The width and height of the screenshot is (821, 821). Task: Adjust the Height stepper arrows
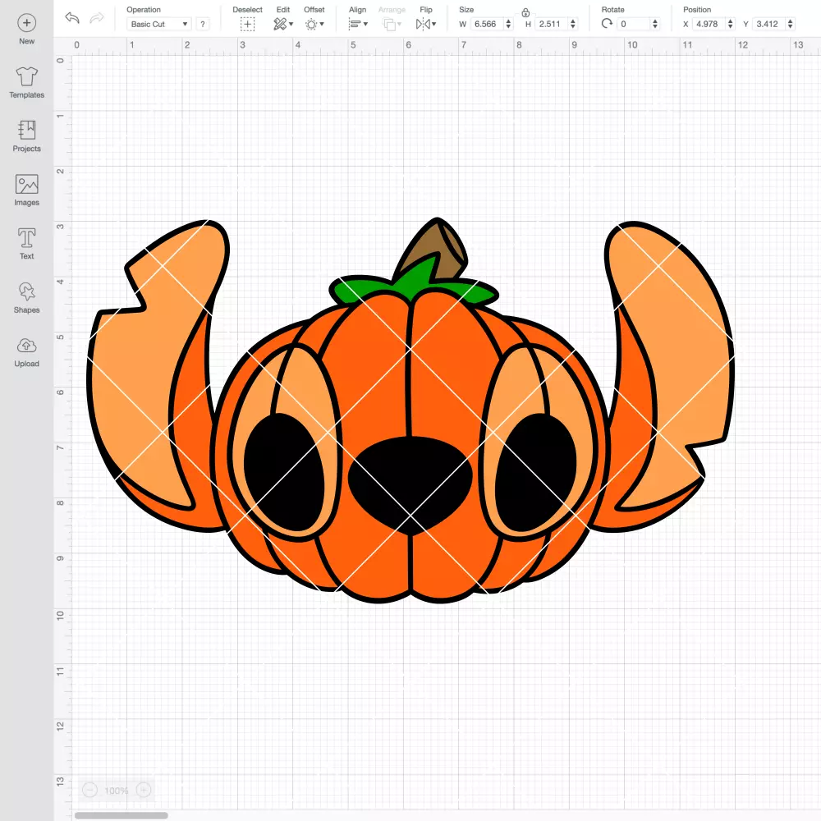point(573,24)
